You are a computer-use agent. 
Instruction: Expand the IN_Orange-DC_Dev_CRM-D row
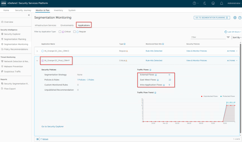tap(37, 51)
